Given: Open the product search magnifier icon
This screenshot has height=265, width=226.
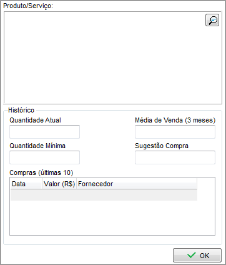Looking at the screenshot, I should pos(212,20).
